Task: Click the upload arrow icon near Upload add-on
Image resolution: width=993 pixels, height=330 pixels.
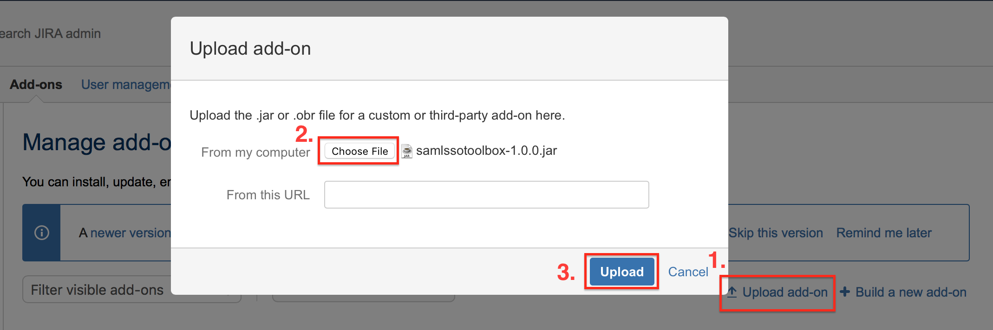Action: [x=733, y=292]
